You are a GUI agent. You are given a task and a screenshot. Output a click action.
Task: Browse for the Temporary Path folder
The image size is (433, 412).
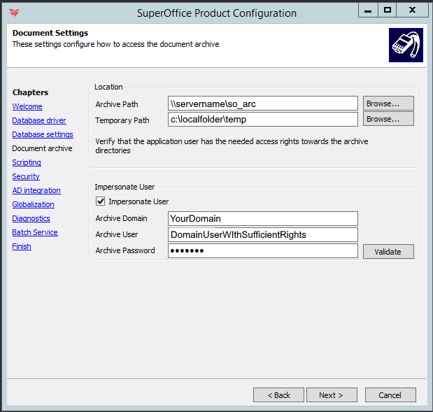tap(388, 119)
